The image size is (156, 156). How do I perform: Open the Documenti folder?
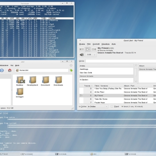(45, 81)
